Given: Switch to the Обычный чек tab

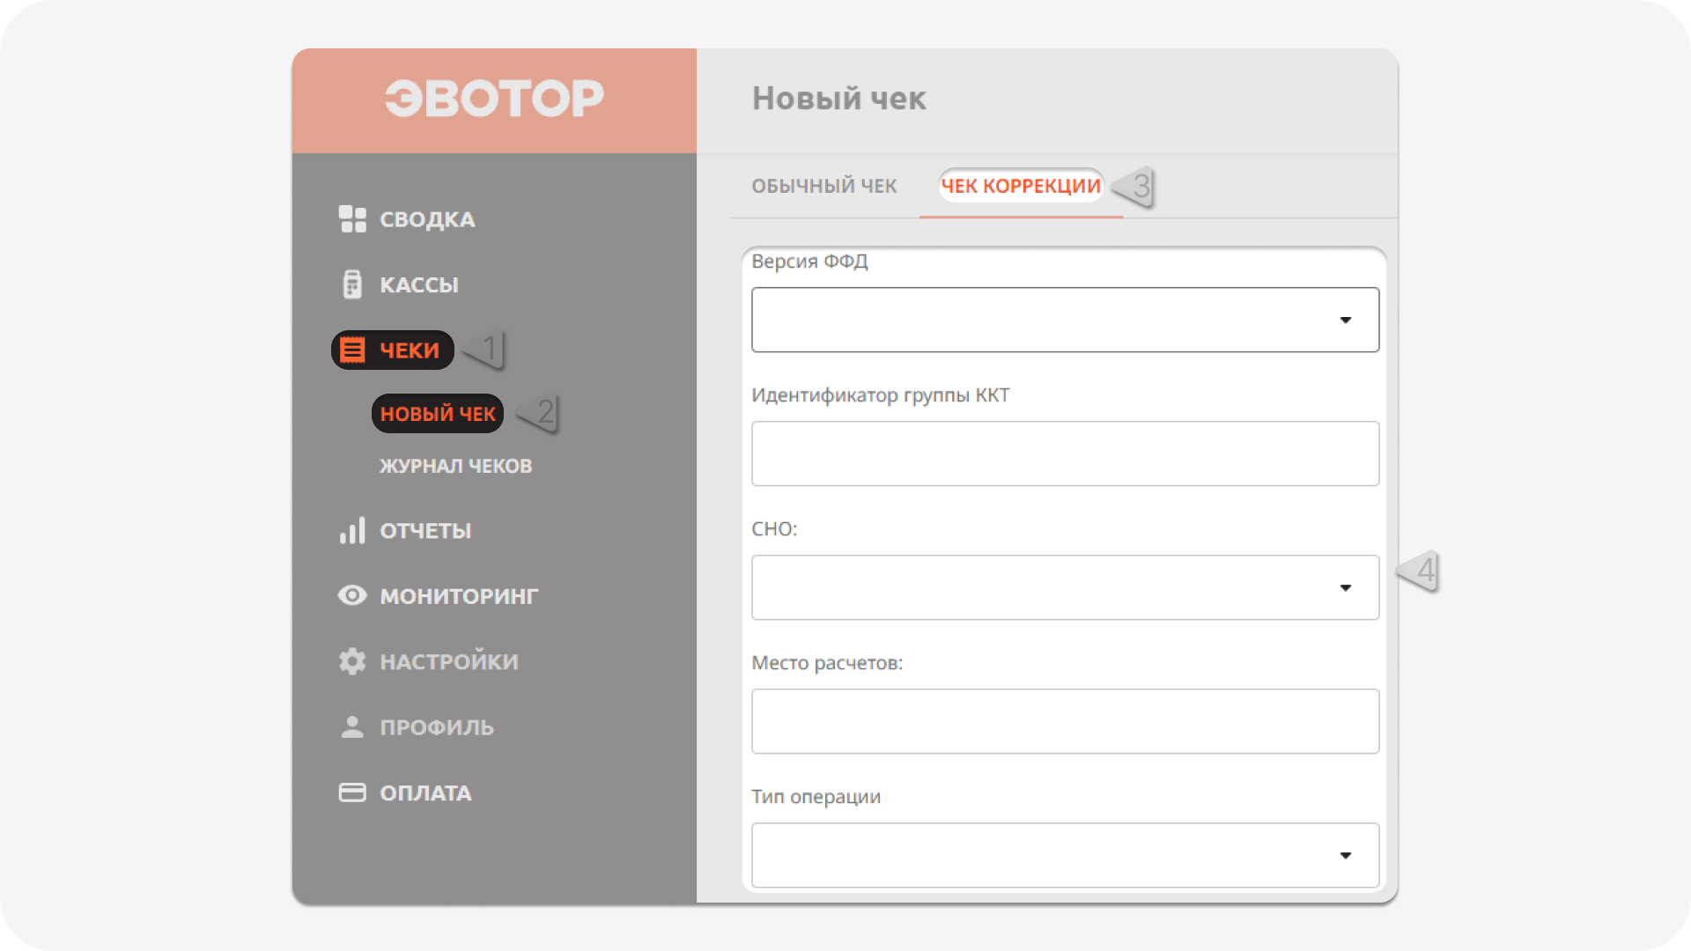Looking at the screenshot, I should tap(823, 186).
